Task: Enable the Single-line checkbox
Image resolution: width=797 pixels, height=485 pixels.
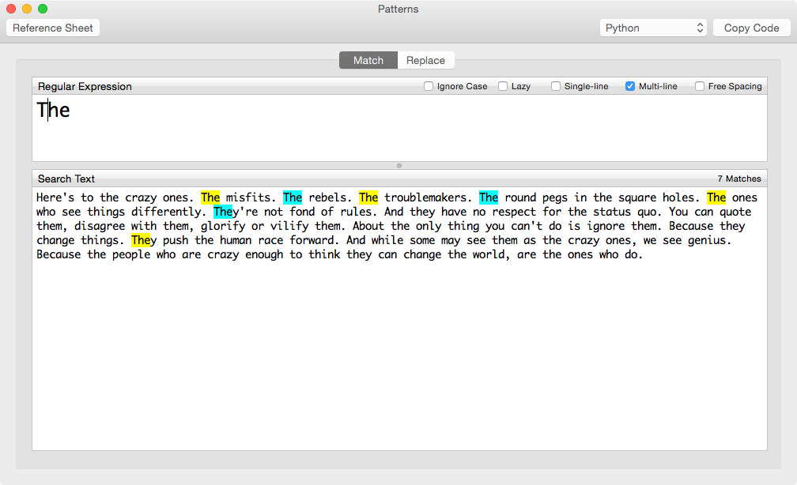Action: point(556,86)
